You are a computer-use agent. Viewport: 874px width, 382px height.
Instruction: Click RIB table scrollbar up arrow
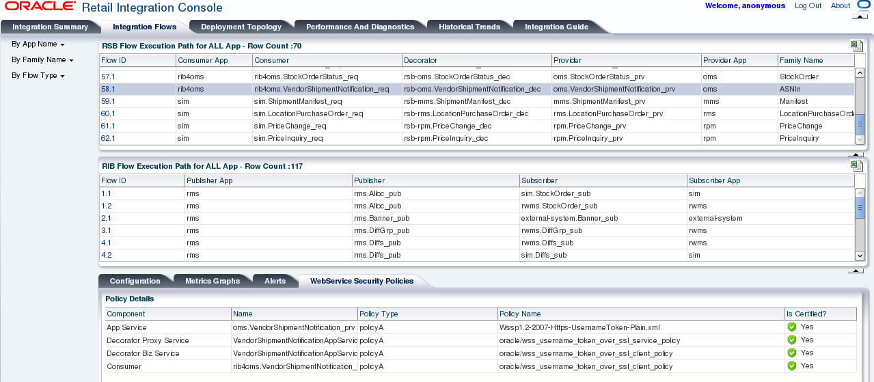click(x=860, y=193)
